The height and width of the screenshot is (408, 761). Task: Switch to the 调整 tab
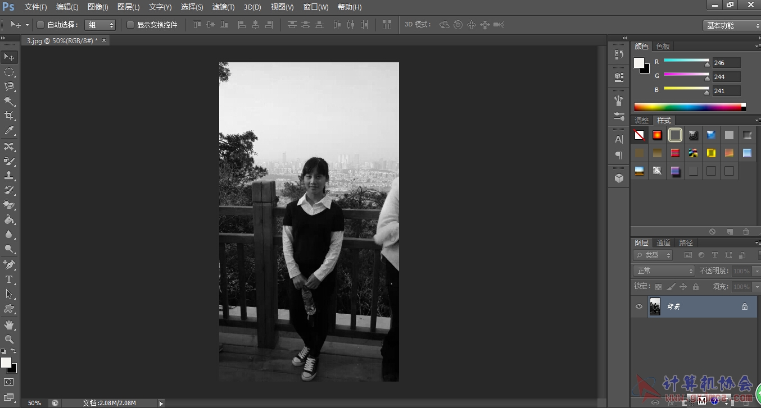[x=642, y=121]
